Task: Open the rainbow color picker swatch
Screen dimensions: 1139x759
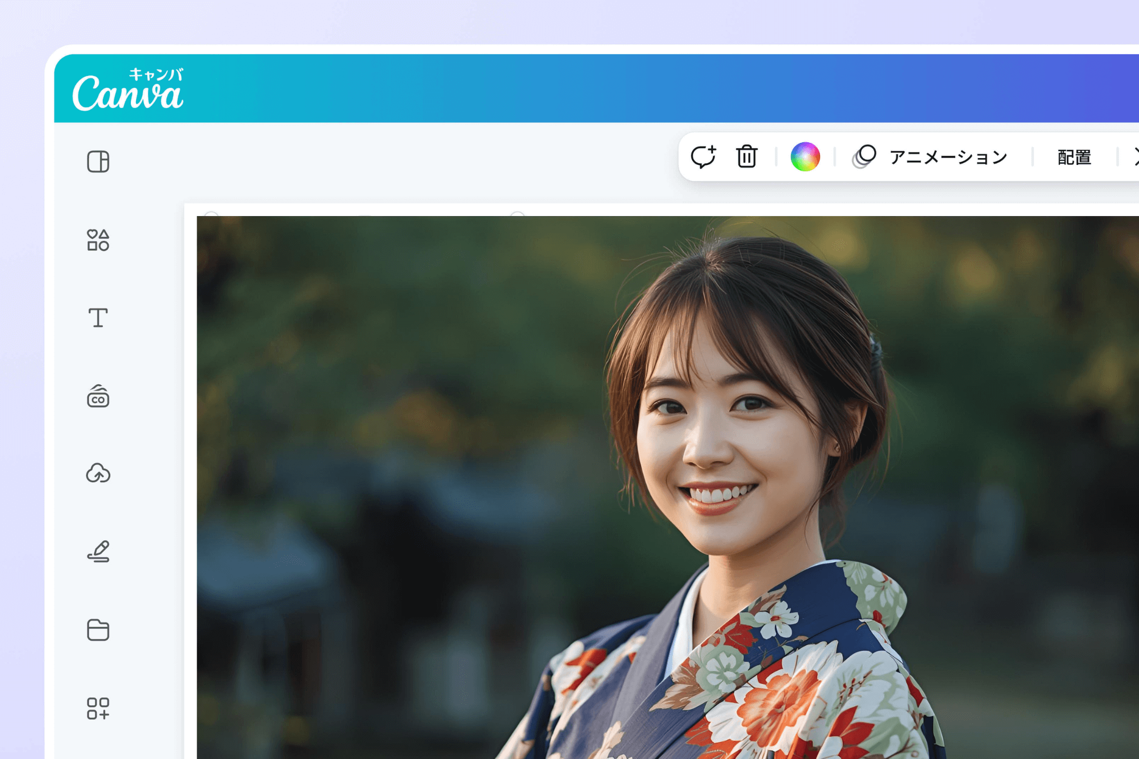Action: click(805, 157)
